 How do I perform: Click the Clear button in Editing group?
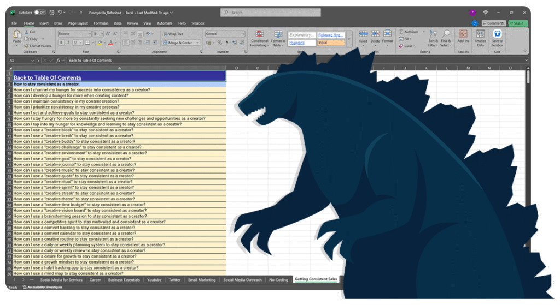coord(407,46)
